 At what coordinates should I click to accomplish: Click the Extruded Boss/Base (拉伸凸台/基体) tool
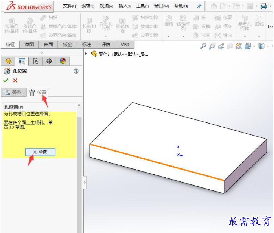point(12,25)
